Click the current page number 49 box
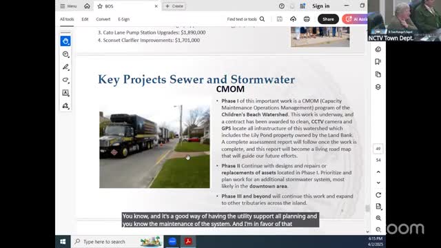This screenshot has width=441, height=248. click(x=378, y=149)
